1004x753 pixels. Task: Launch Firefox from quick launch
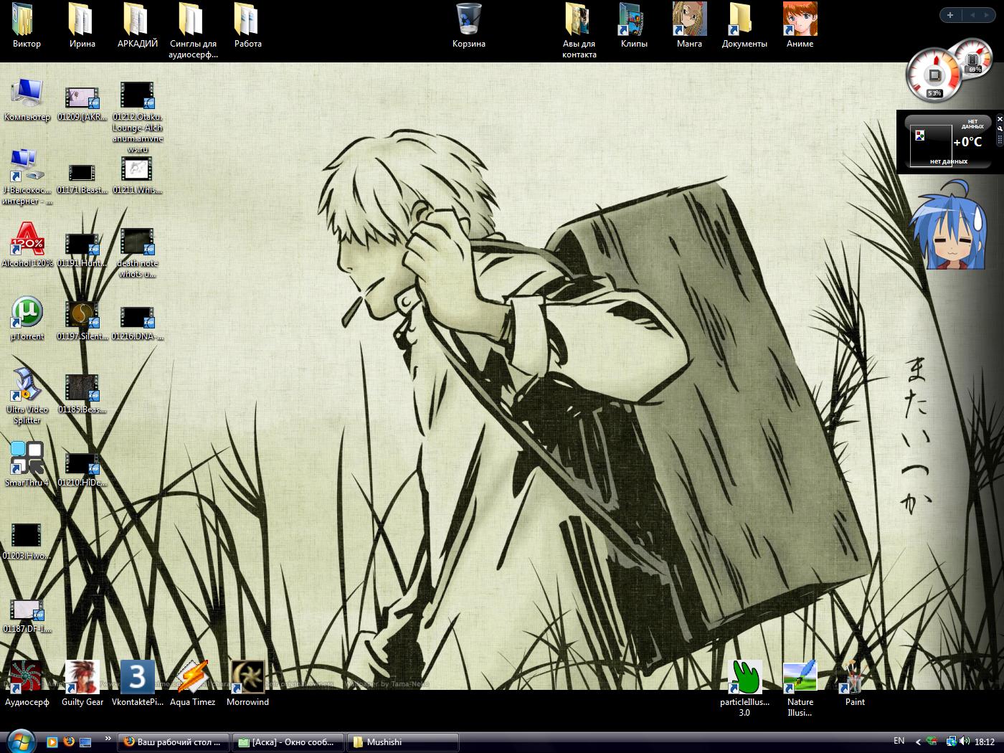[x=69, y=742]
